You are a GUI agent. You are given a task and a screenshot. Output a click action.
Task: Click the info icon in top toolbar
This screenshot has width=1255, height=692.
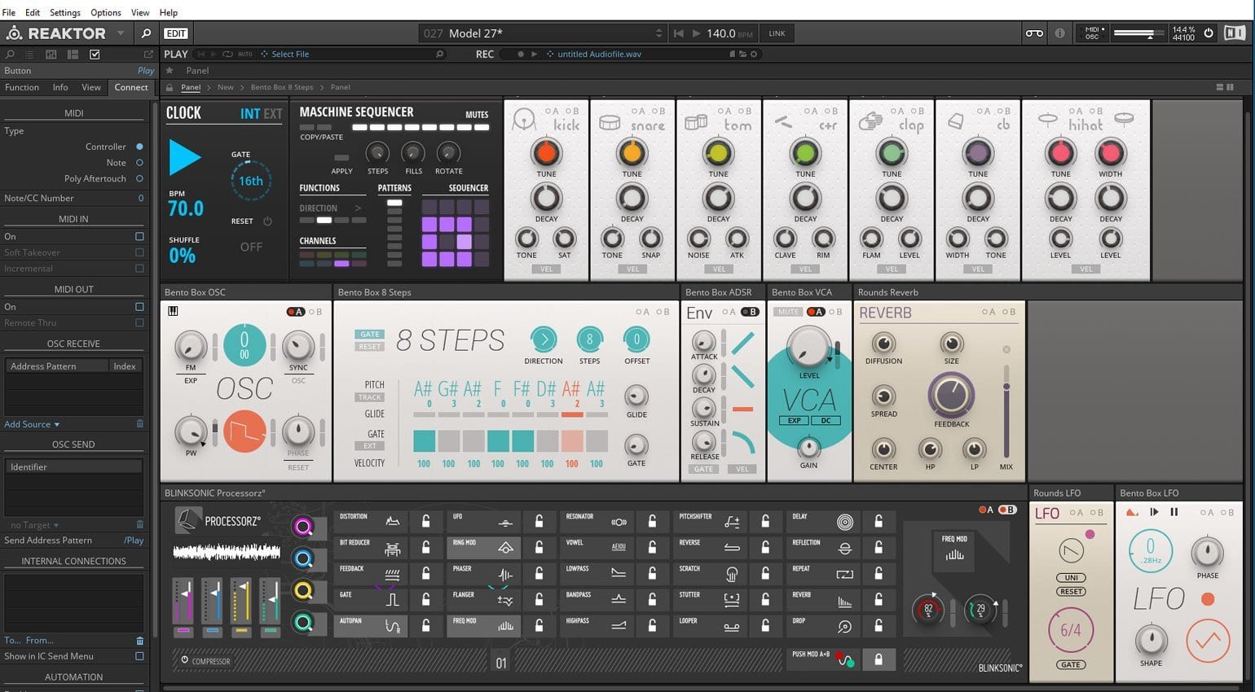click(x=1059, y=33)
